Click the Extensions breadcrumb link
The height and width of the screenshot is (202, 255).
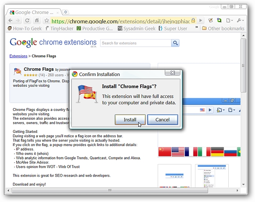[x=18, y=56]
